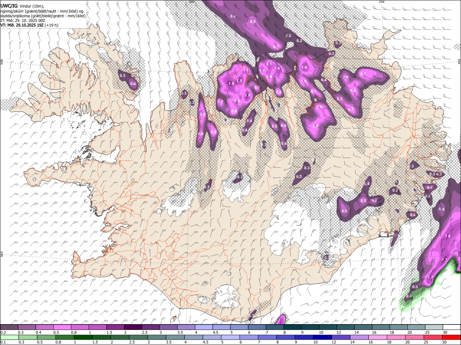Click the '0.1' label in the lower legend row
461x345 pixels.
click(x=3, y=342)
